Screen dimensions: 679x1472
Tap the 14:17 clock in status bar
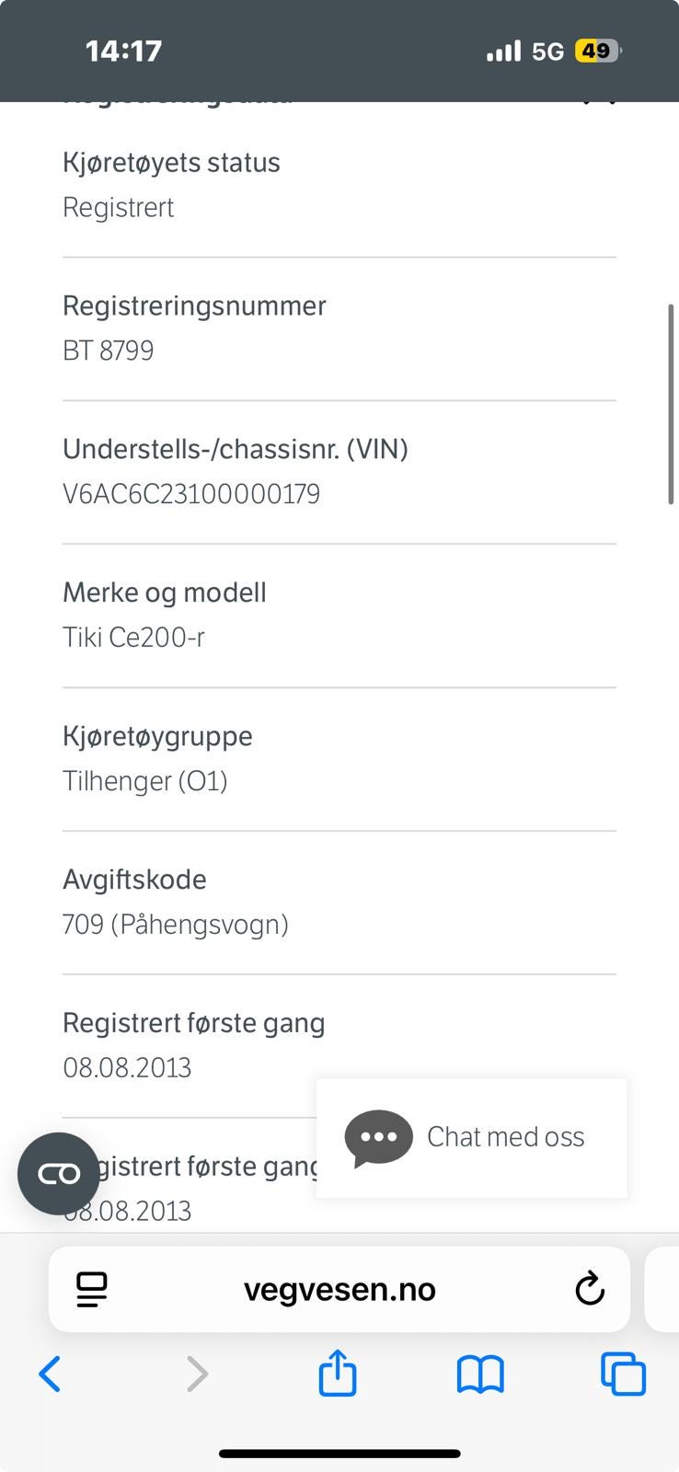point(123,51)
